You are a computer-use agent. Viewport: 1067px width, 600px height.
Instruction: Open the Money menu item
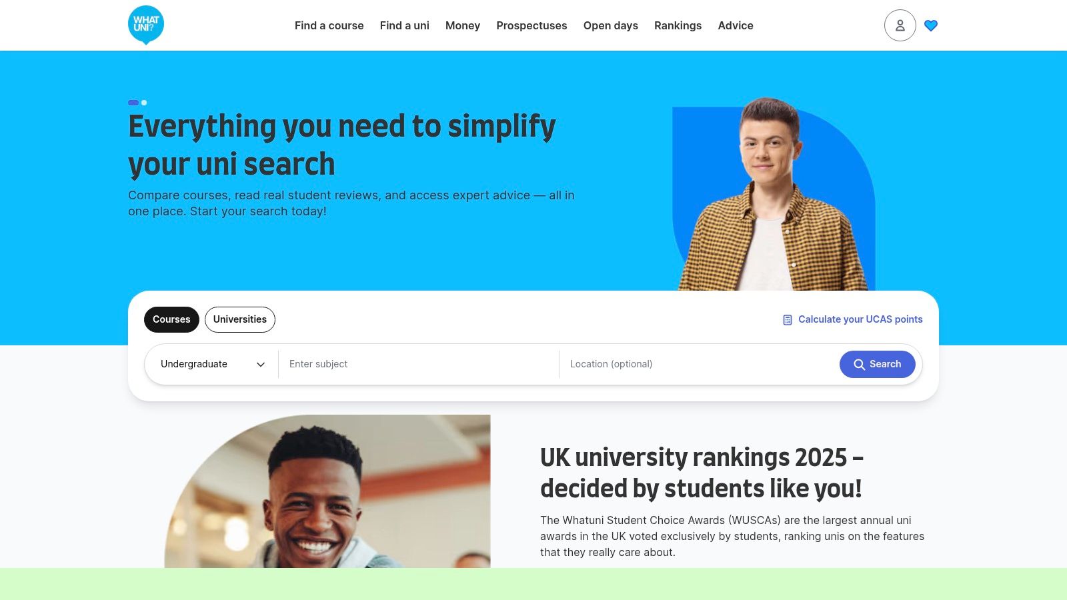point(463,25)
